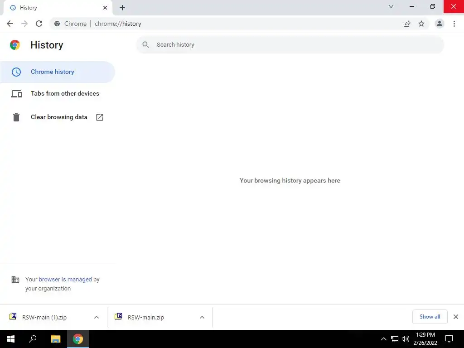Close the downloads bar
464x348 pixels.
point(456,317)
